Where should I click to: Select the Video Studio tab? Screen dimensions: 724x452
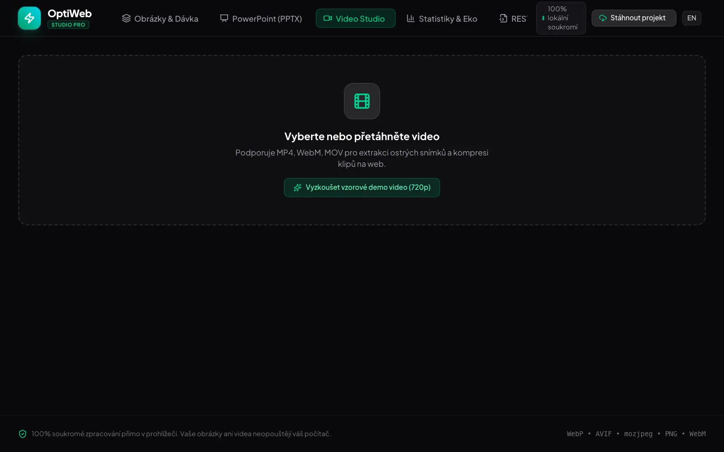pyautogui.click(x=355, y=19)
